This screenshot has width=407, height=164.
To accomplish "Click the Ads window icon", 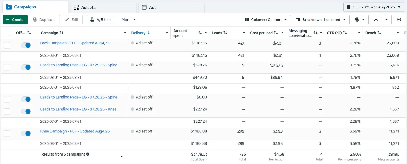I will click(x=144, y=7).
